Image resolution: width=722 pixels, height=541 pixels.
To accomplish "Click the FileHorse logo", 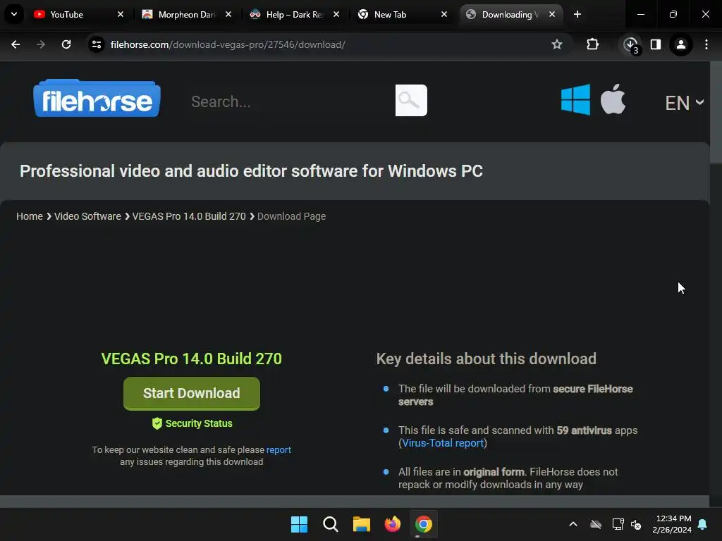I will (x=97, y=98).
